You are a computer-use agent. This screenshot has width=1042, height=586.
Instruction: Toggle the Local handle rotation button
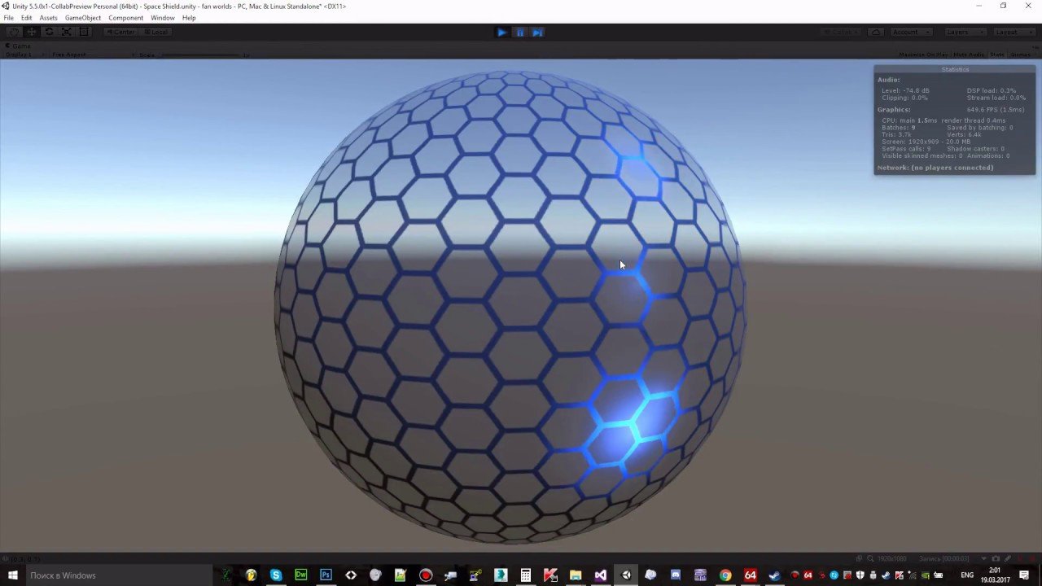tap(156, 32)
